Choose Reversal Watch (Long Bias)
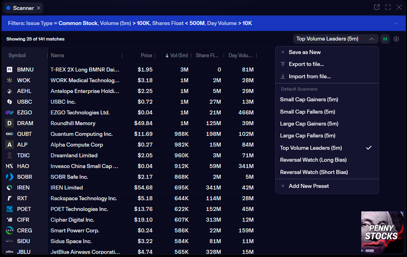This screenshot has width=407, height=257. click(x=313, y=160)
